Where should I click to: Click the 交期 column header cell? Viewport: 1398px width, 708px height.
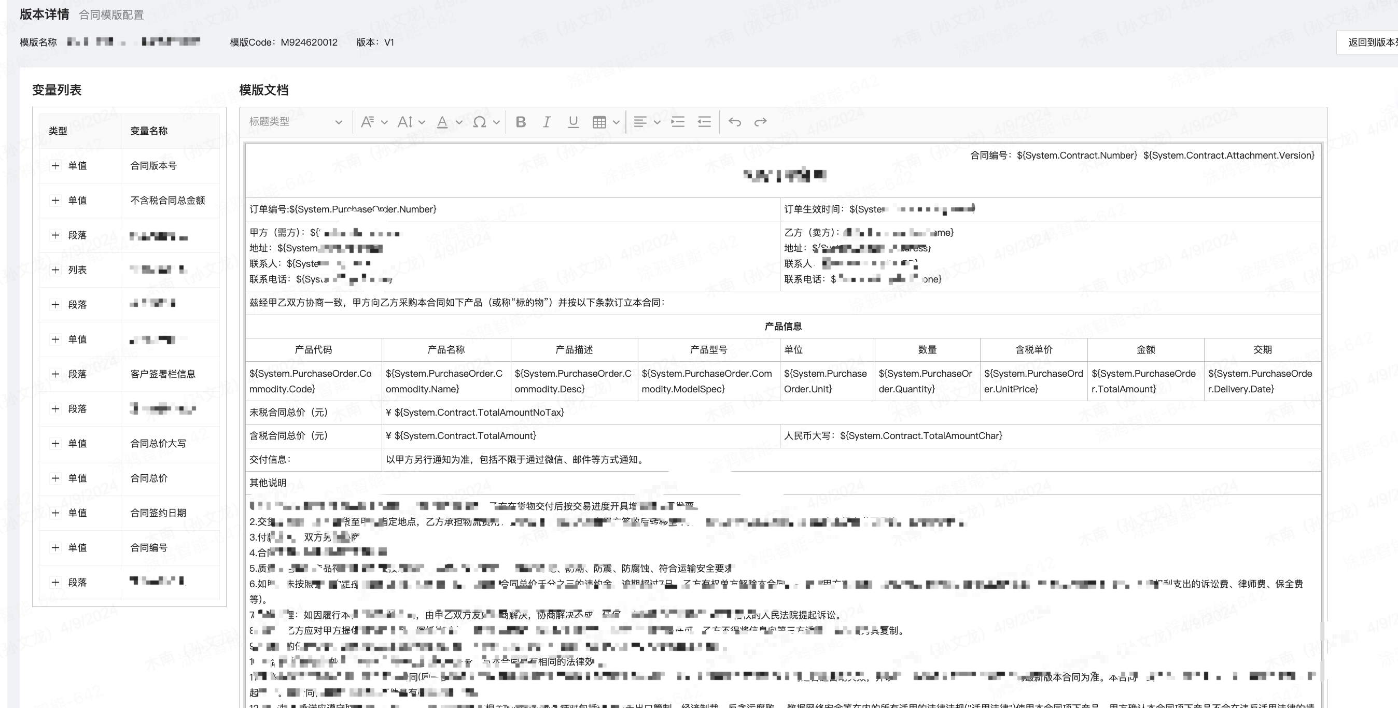tap(1262, 350)
